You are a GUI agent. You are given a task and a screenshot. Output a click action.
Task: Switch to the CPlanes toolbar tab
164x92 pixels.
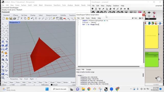15,15
